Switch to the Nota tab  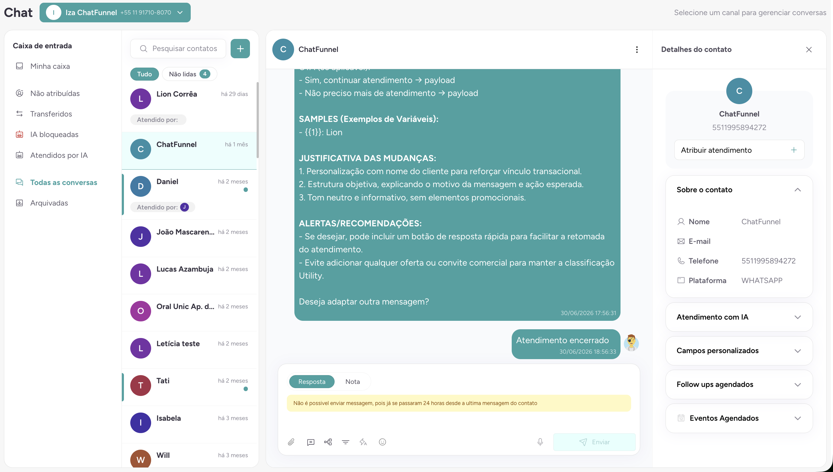click(x=352, y=381)
